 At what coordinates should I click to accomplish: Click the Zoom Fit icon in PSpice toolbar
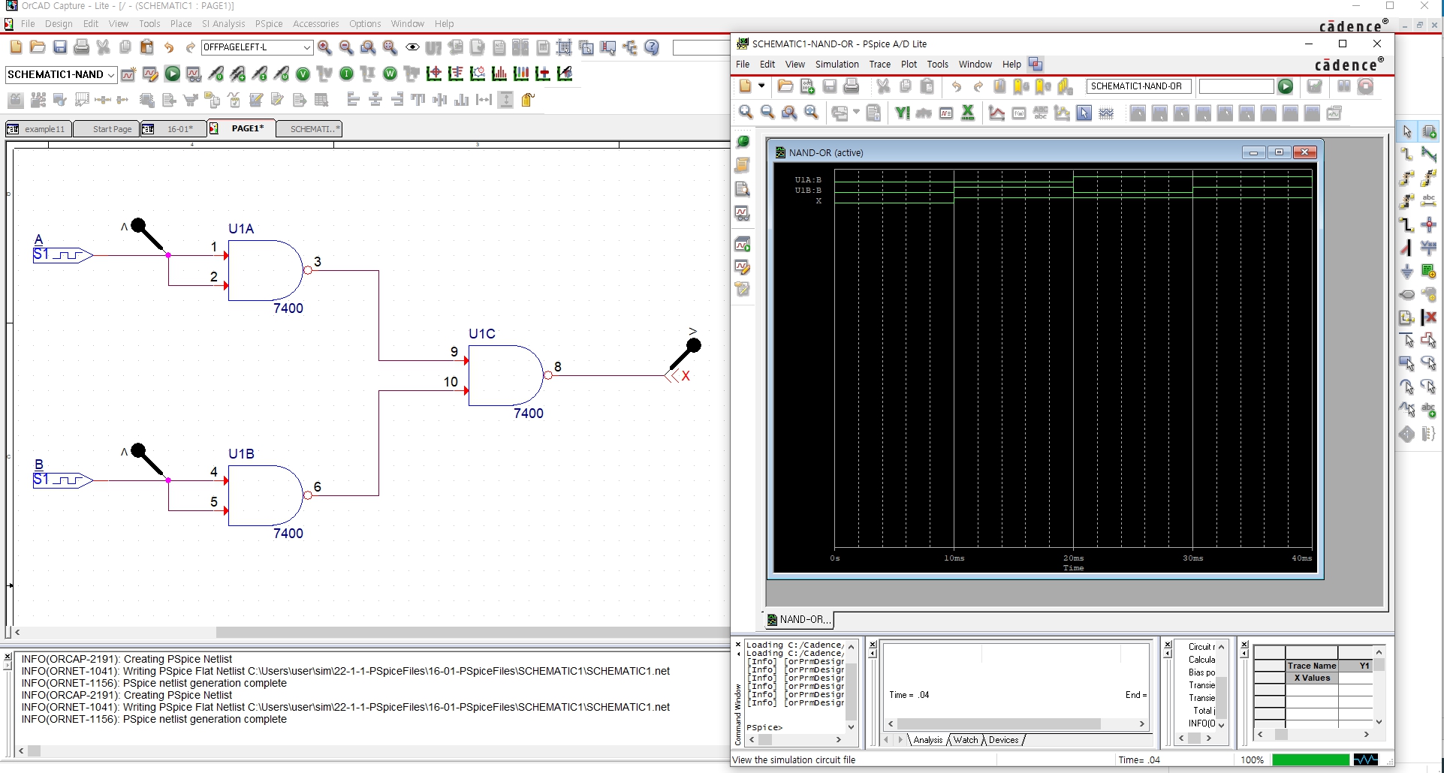point(811,113)
